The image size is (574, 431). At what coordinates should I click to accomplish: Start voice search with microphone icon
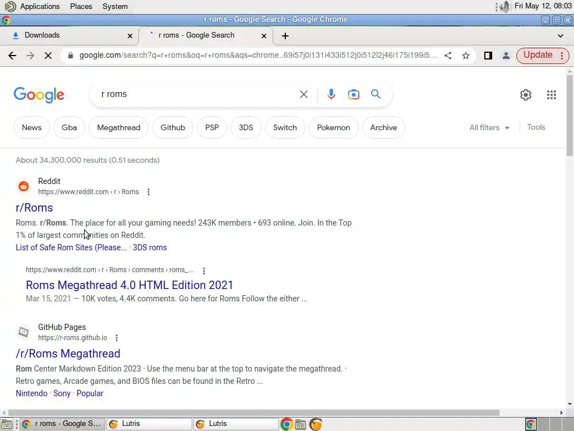click(331, 94)
